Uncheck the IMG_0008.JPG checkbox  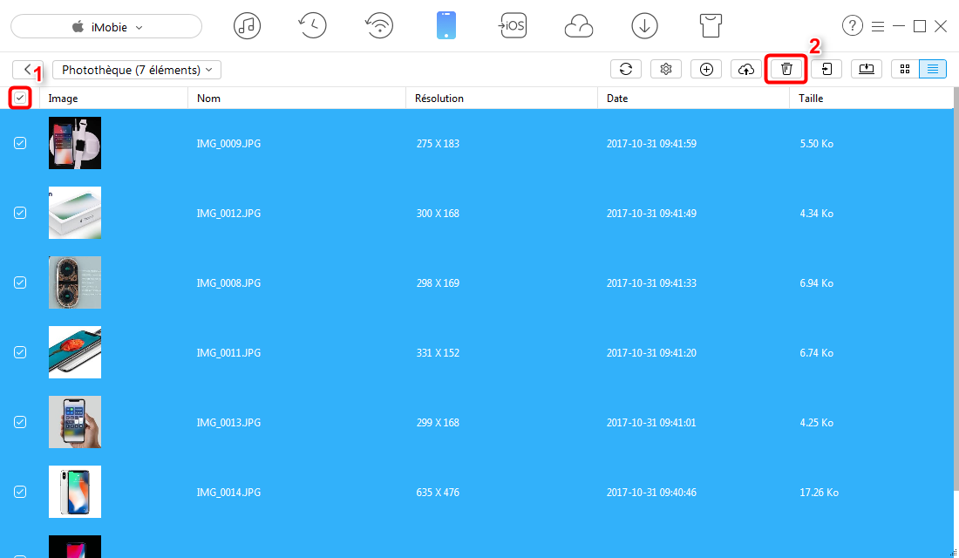pyautogui.click(x=20, y=282)
